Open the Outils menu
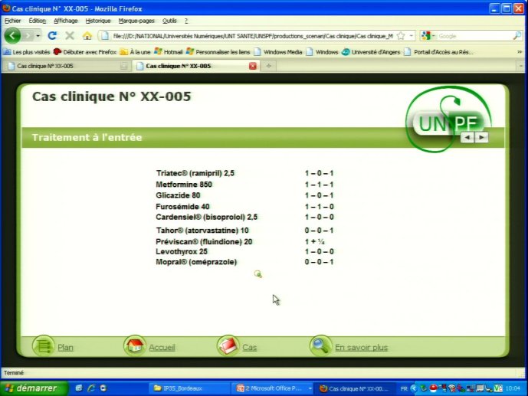 point(169,21)
